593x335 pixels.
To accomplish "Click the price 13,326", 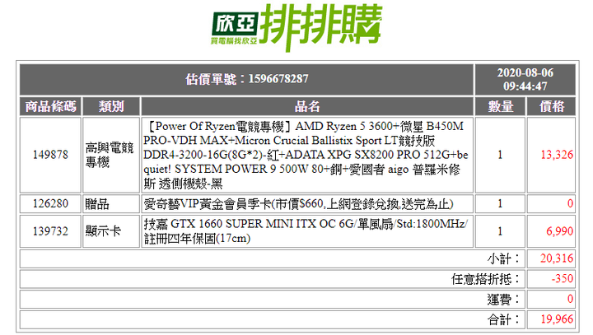I will (557, 155).
